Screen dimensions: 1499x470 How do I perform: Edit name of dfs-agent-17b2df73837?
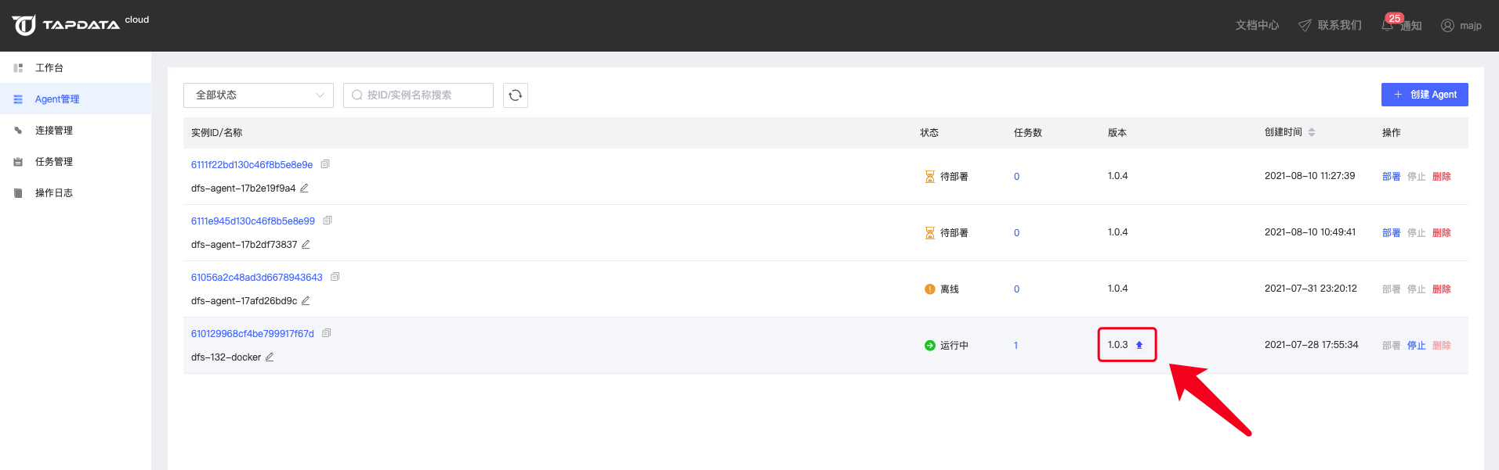pos(306,245)
